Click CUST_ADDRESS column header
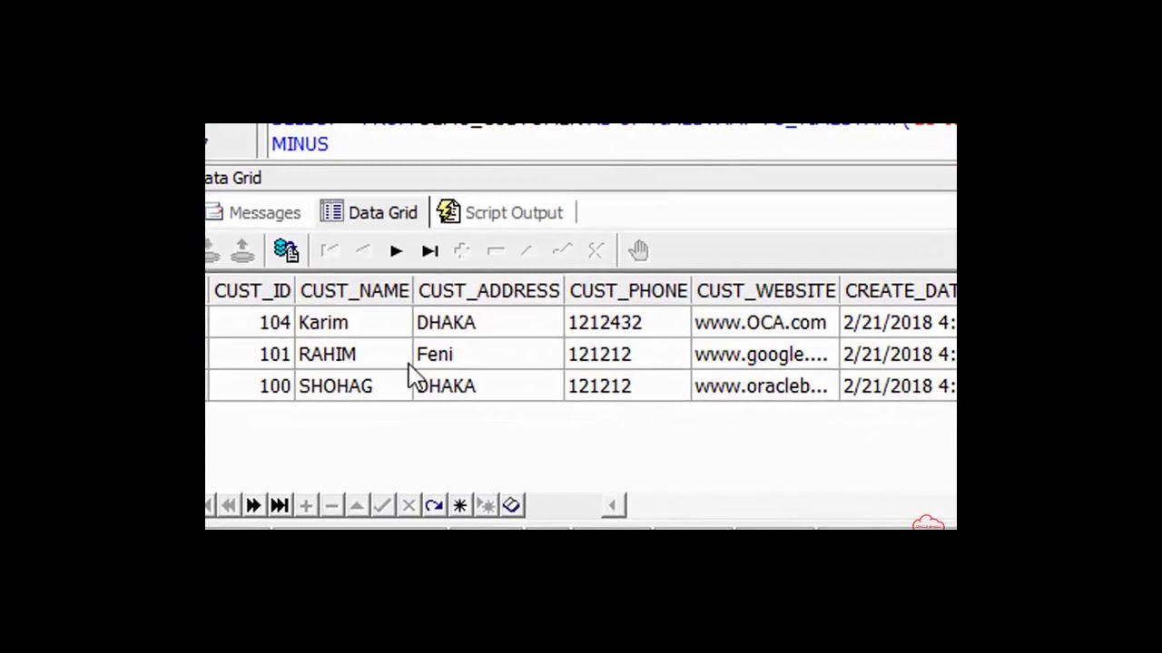The width and height of the screenshot is (1162, 653). [x=488, y=290]
